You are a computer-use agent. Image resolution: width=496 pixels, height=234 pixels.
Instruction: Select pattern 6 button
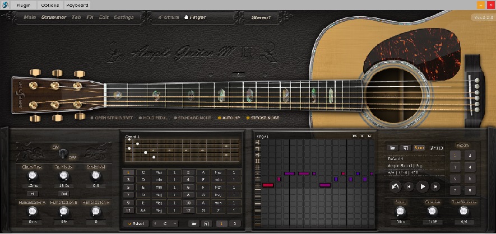[x=470, y=179]
